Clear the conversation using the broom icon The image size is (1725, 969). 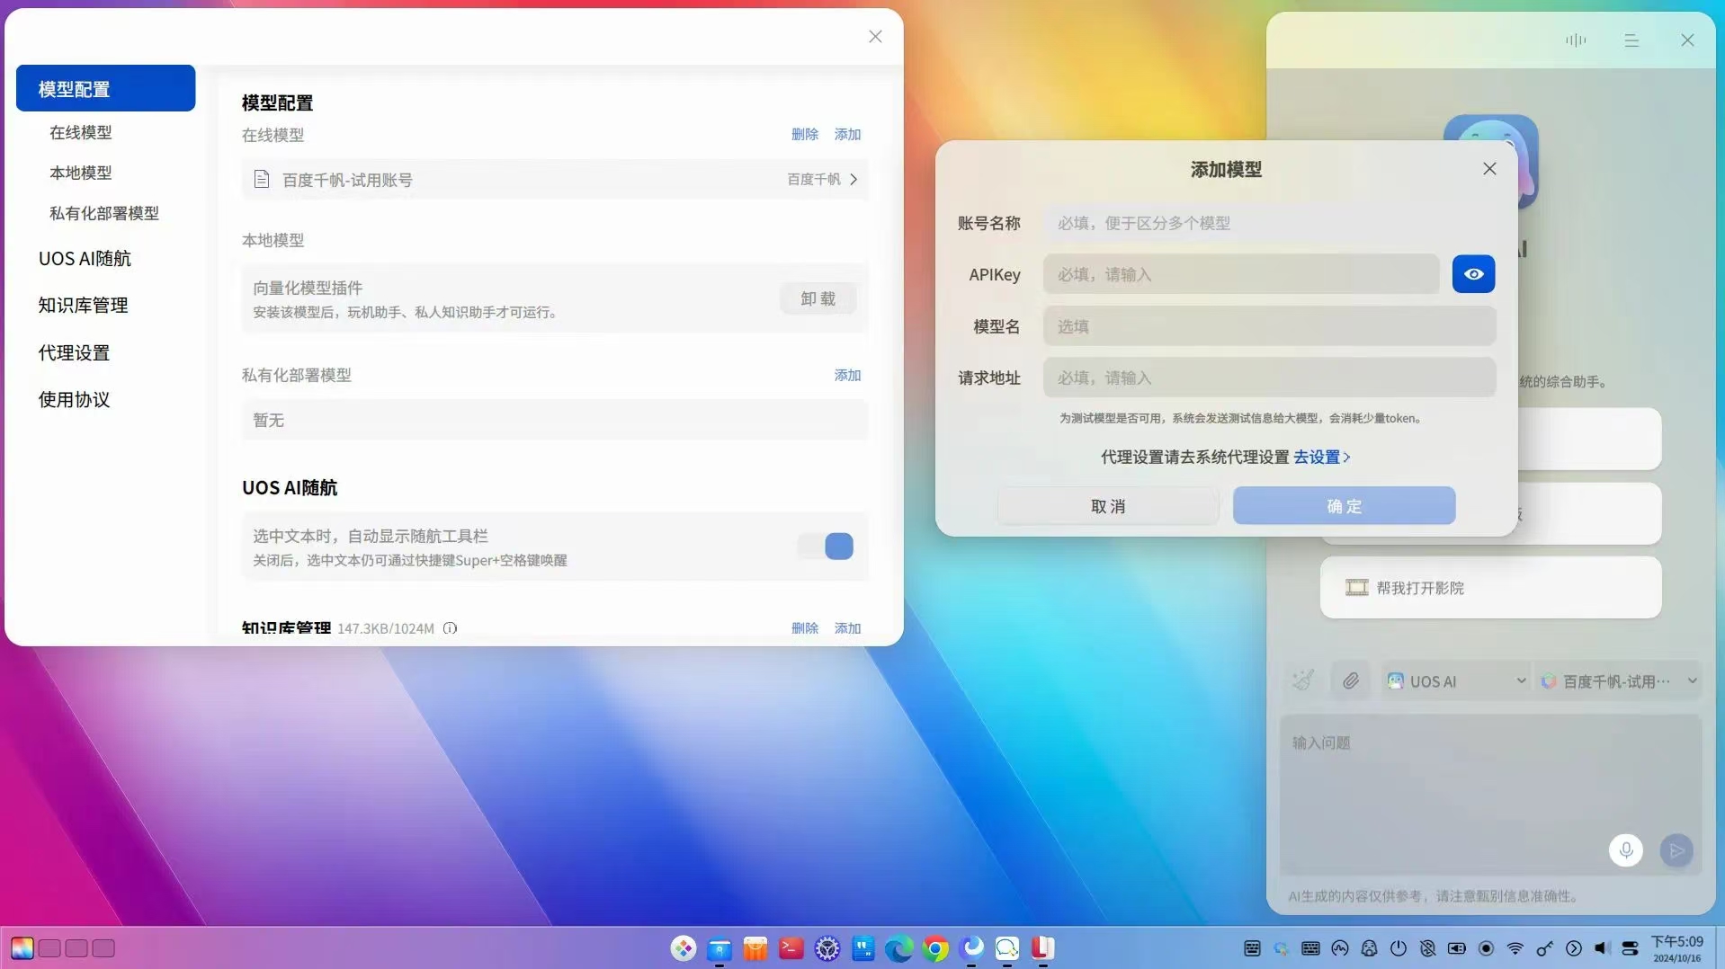pyautogui.click(x=1302, y=680)
